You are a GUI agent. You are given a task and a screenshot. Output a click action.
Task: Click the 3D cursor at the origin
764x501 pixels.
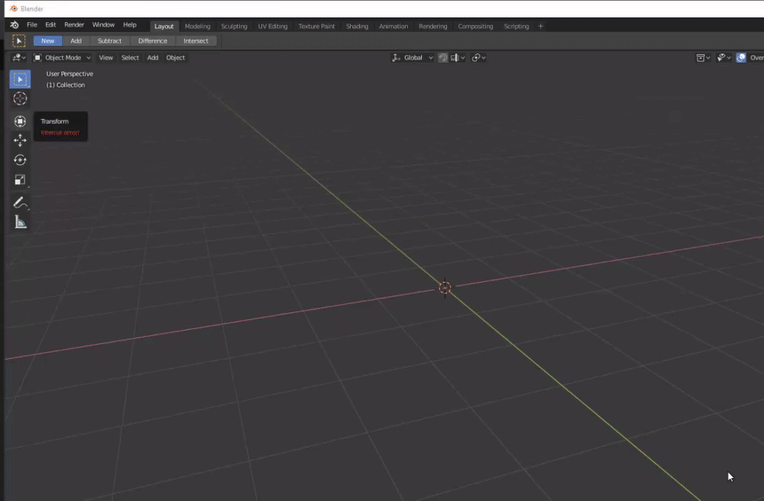(445, 288)
